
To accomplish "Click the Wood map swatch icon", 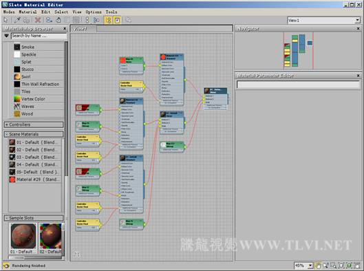I will pos(17,114).
